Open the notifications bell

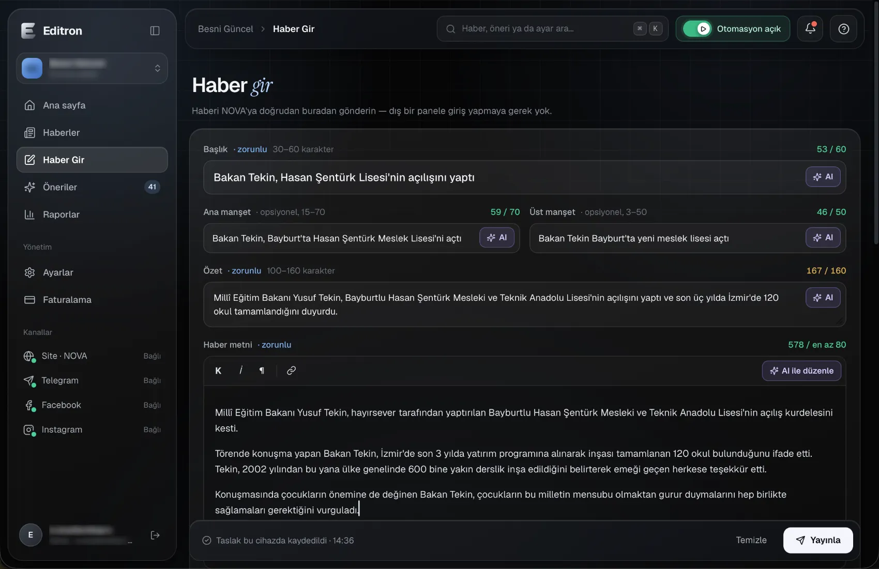(x=810, y=29)
